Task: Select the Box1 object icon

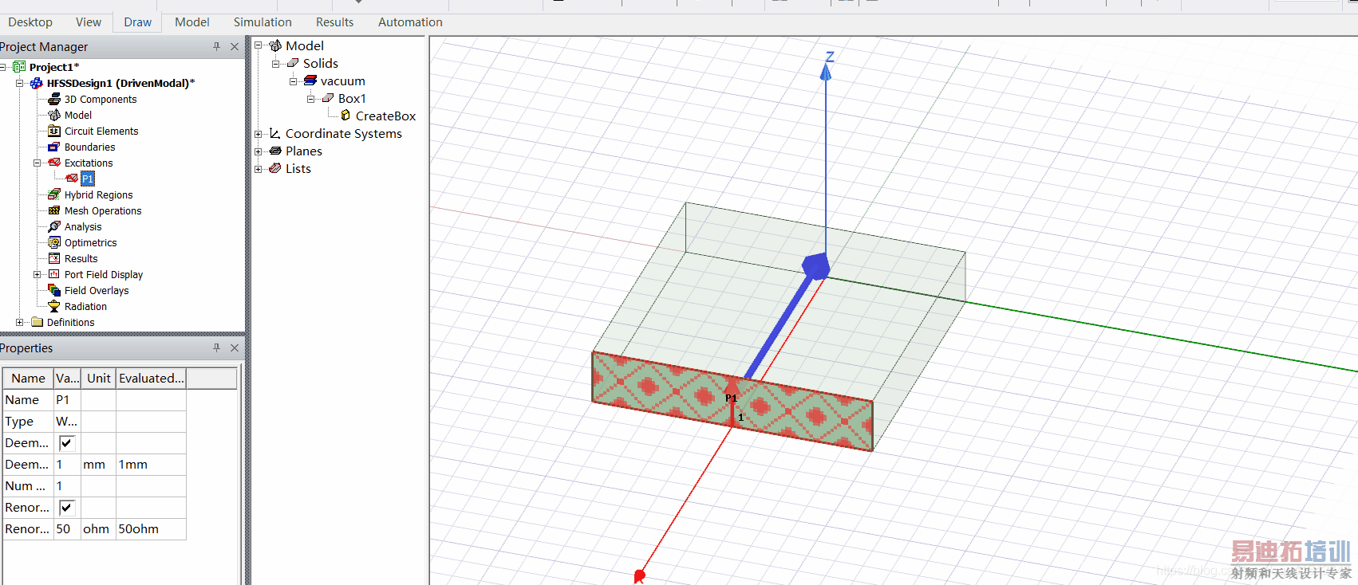Action: pyautogui.click(x=328, y=98)
